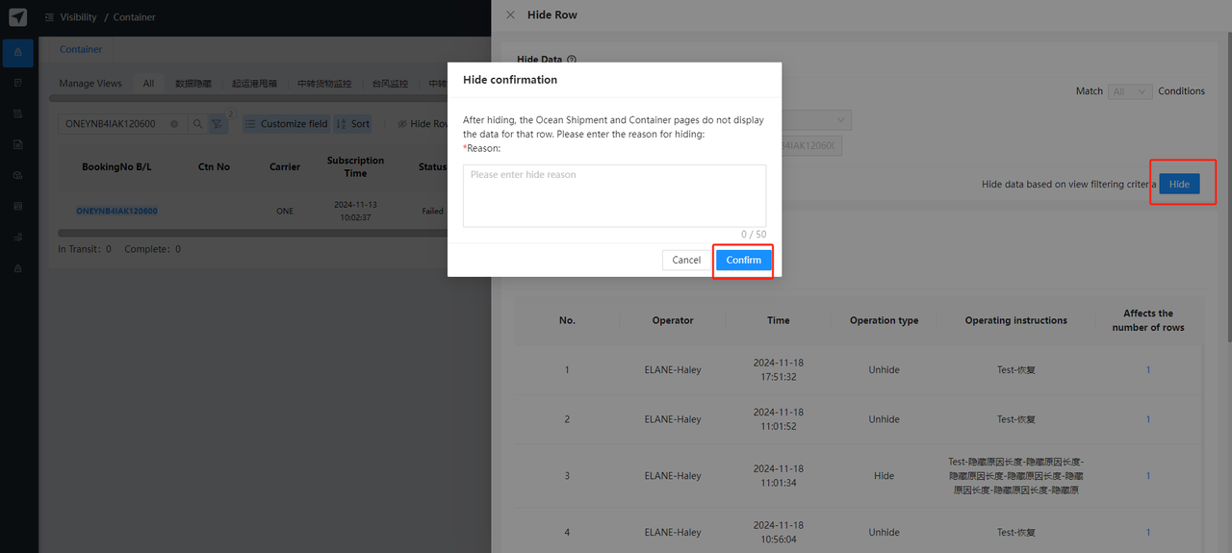Screen dimensions: 1232x553
Task: Click Hide Row in the container toolbar
Action: [x=422, y=124]
